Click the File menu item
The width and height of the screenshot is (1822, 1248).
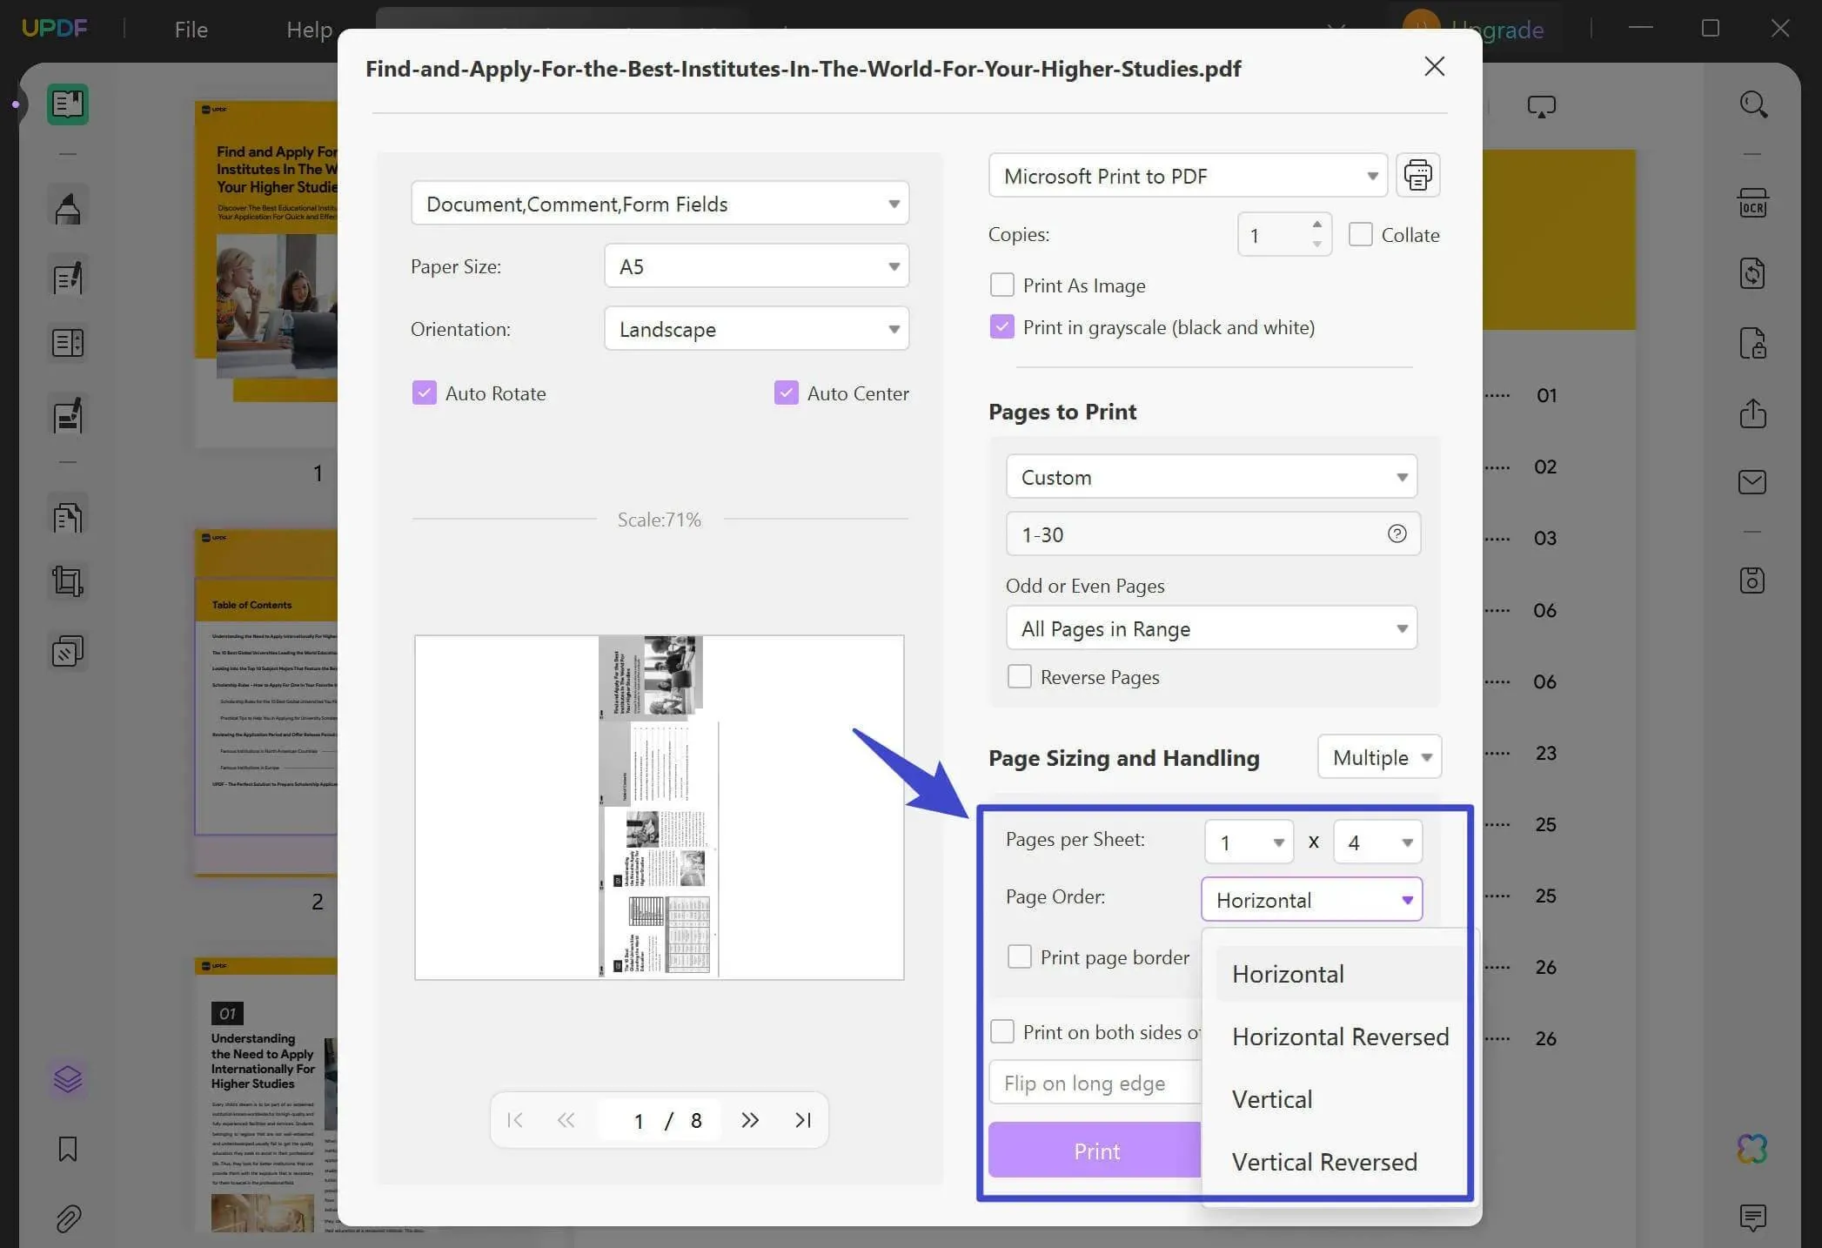click(x=190, y=28)
